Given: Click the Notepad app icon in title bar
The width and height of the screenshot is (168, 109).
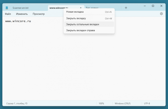Looking at the screenshot, I should pyautogui.click(x=7, y=8).
